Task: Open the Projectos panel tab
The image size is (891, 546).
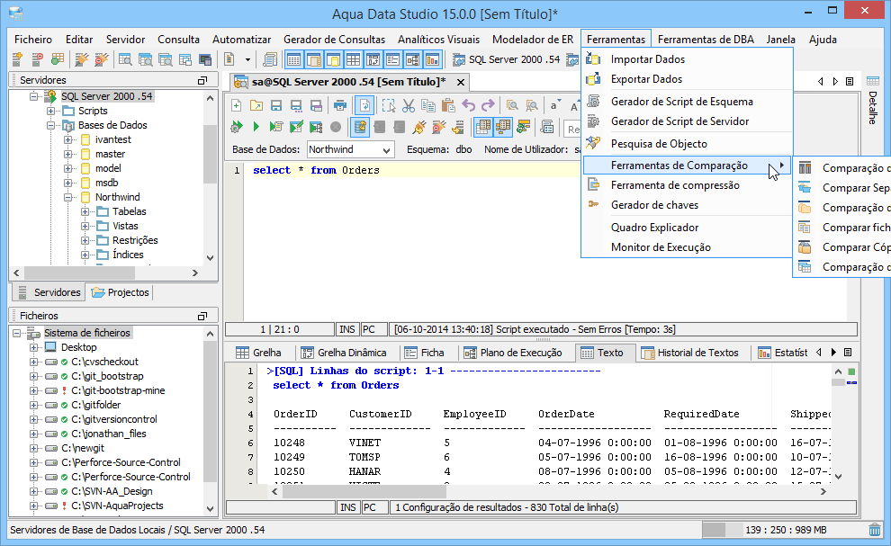Action: (x=120, y=292)
